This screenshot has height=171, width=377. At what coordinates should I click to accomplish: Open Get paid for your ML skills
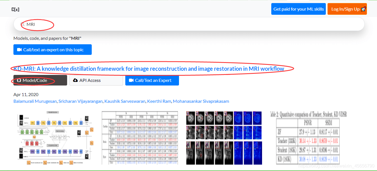[298, 9]
